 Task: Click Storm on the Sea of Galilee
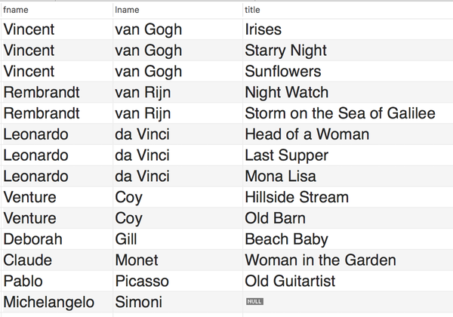[340, 114]
